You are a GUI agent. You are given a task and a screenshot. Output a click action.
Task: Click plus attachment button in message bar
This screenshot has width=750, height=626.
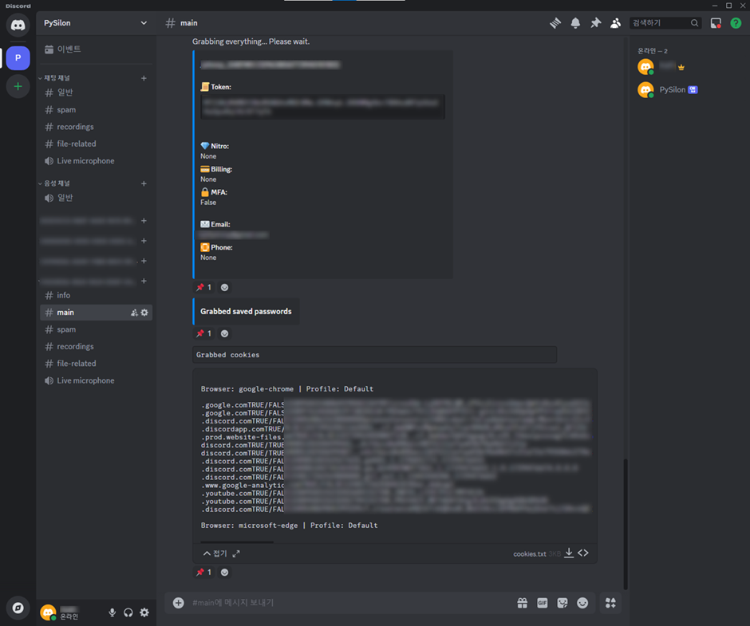179,603
